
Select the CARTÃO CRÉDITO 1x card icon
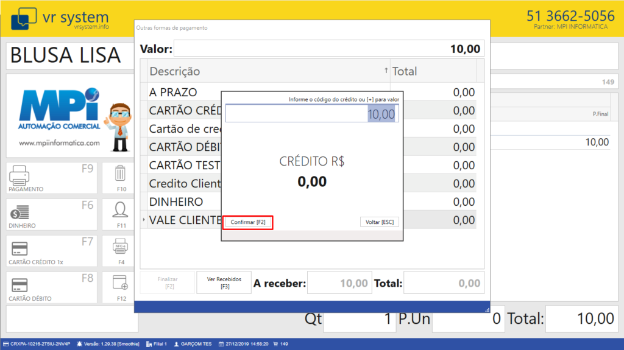coord(19,249)
